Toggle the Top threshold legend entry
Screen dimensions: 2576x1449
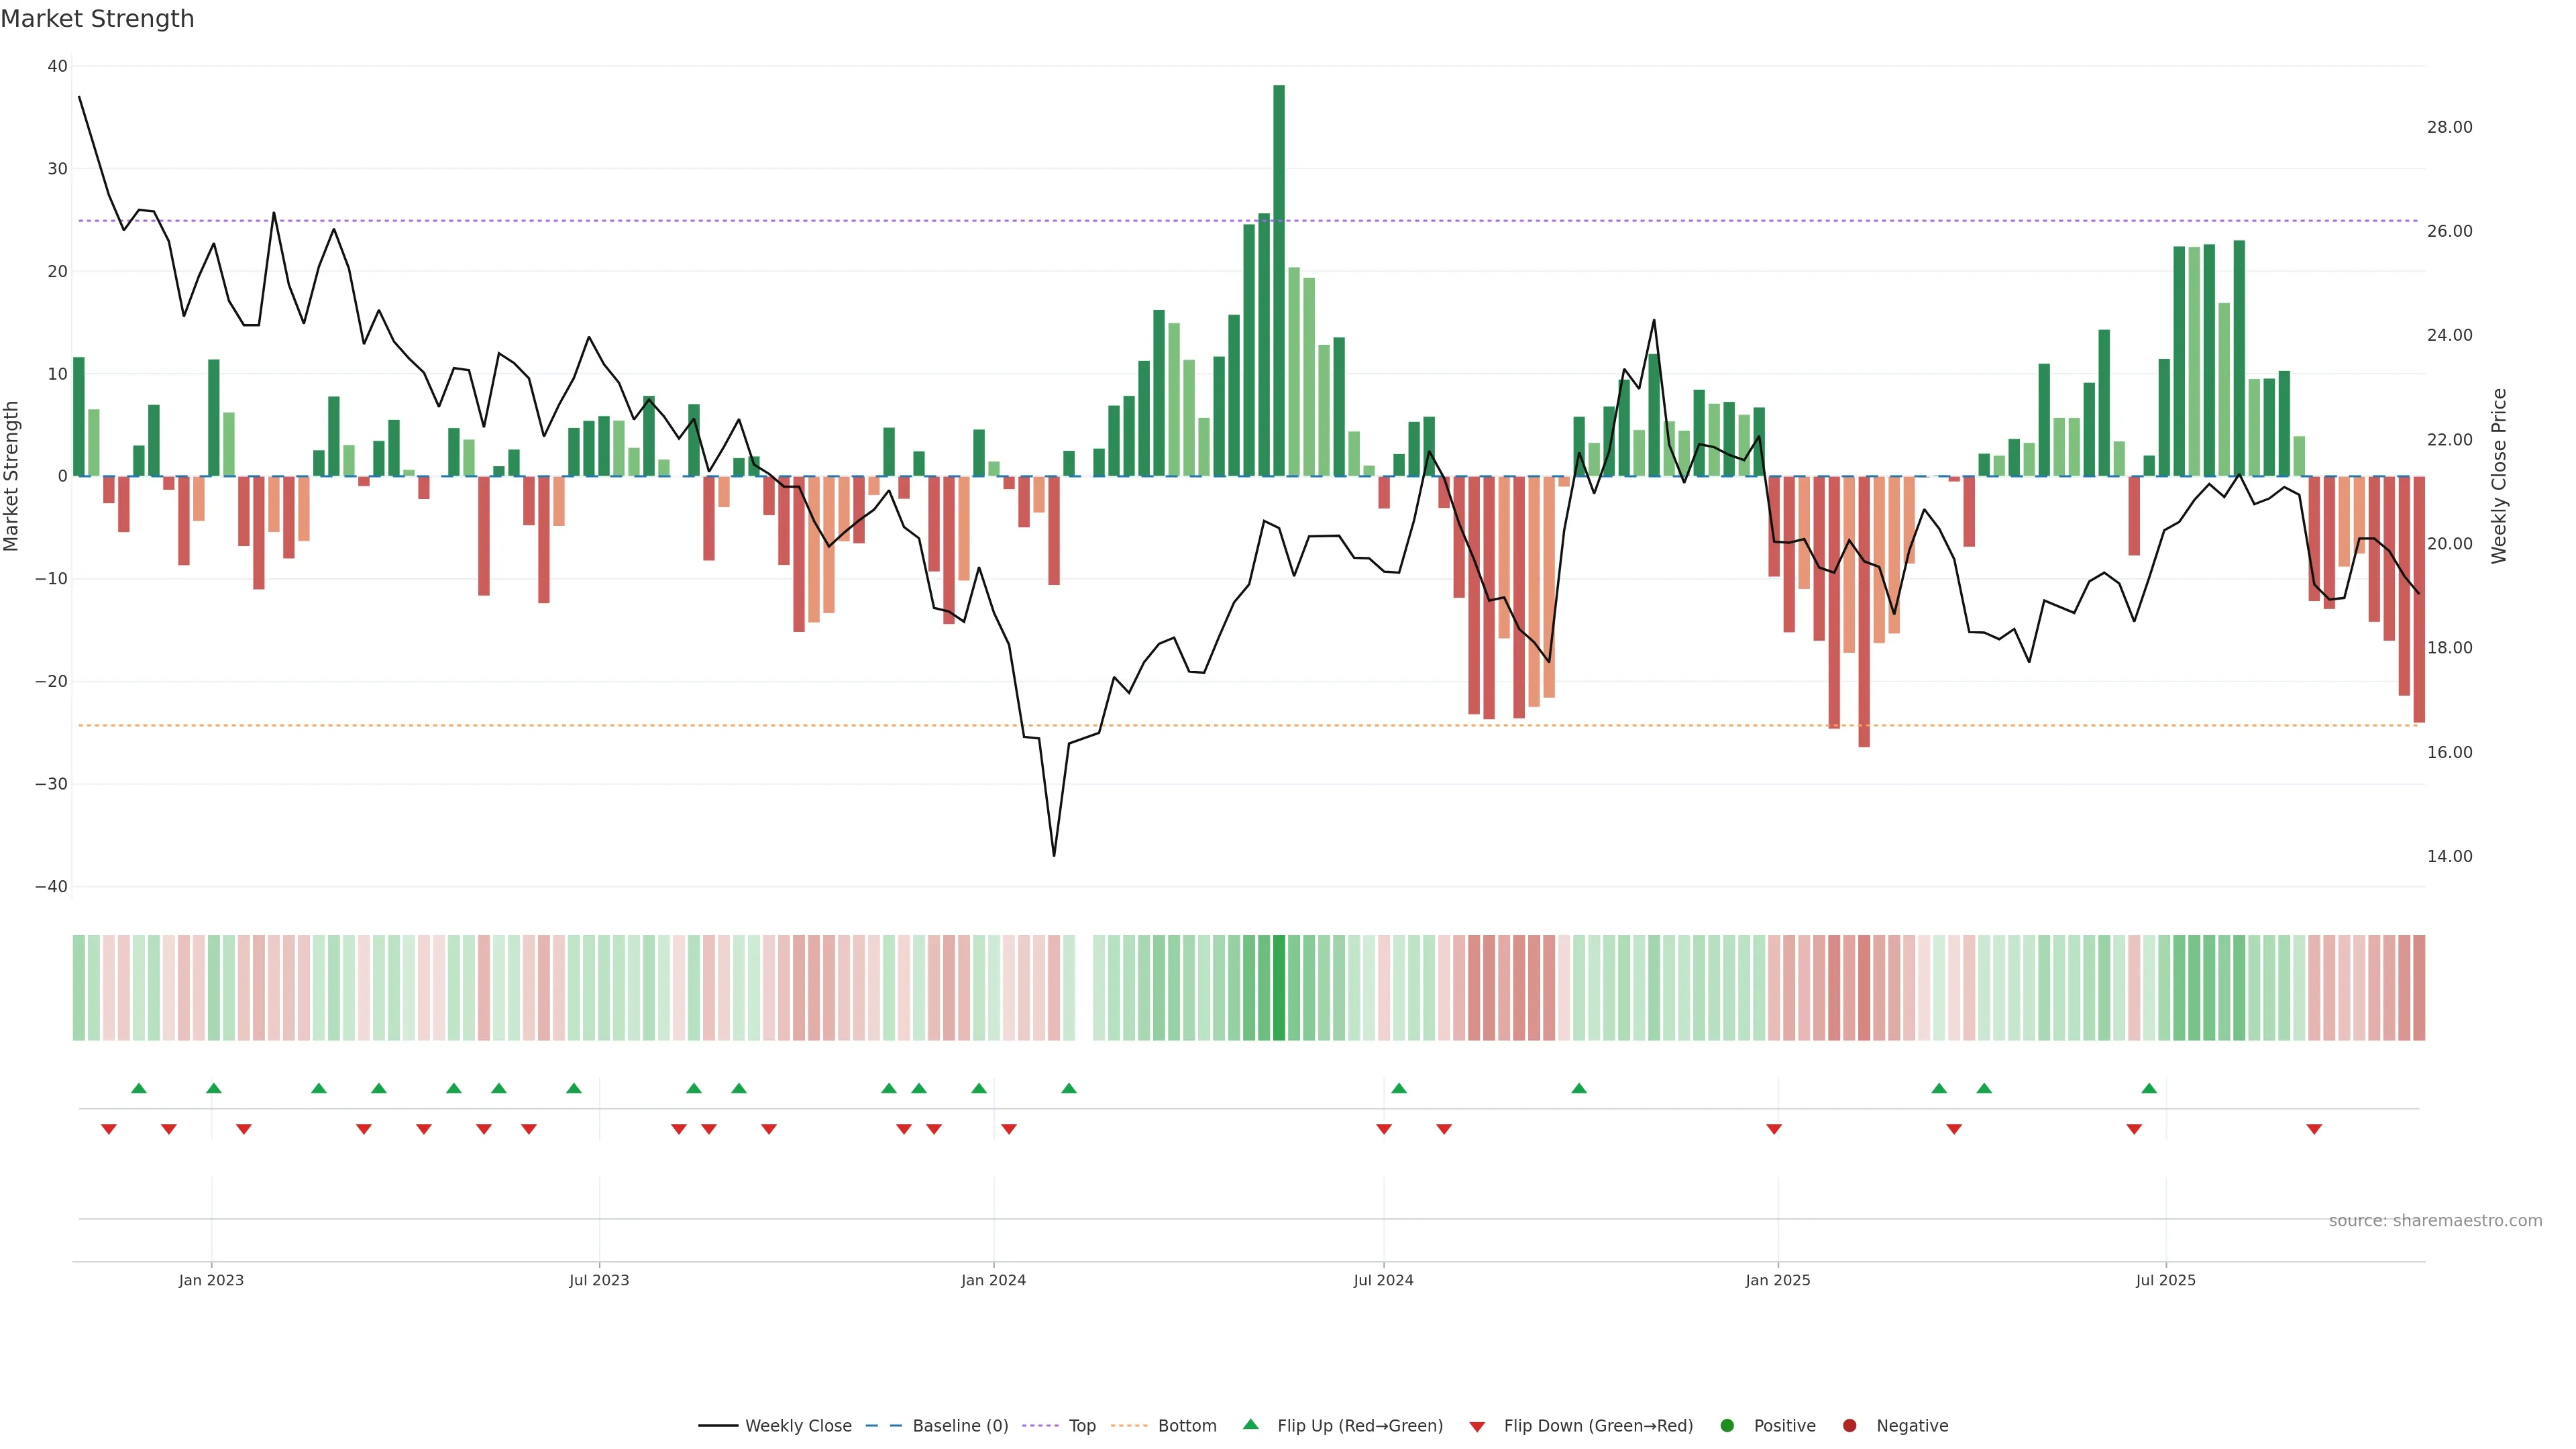tap(1081, 1426)
